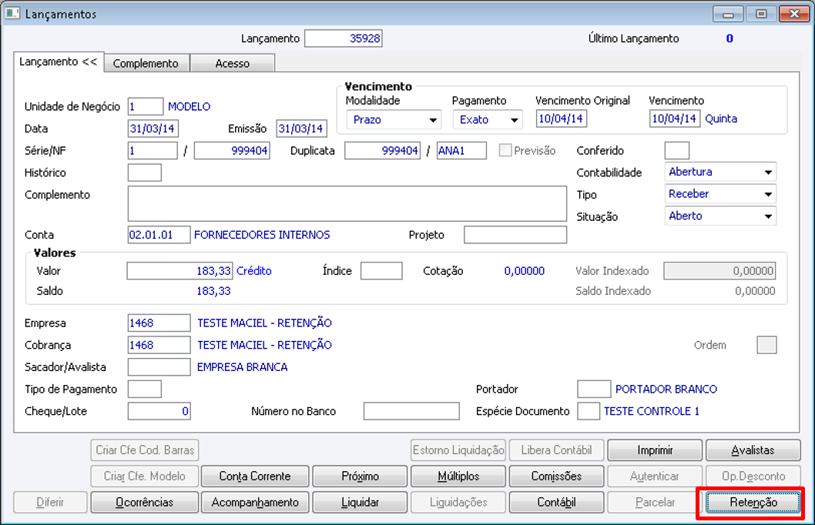Check the Conferido box
This screenshot has width=815, height=525.
(676, 151)
